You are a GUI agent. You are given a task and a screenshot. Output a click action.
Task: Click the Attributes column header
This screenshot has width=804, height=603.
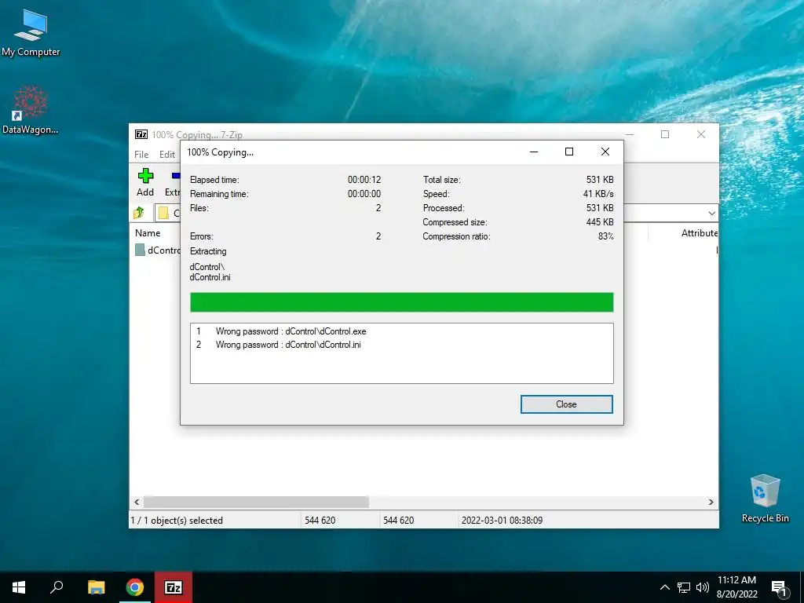click(699, 232)
